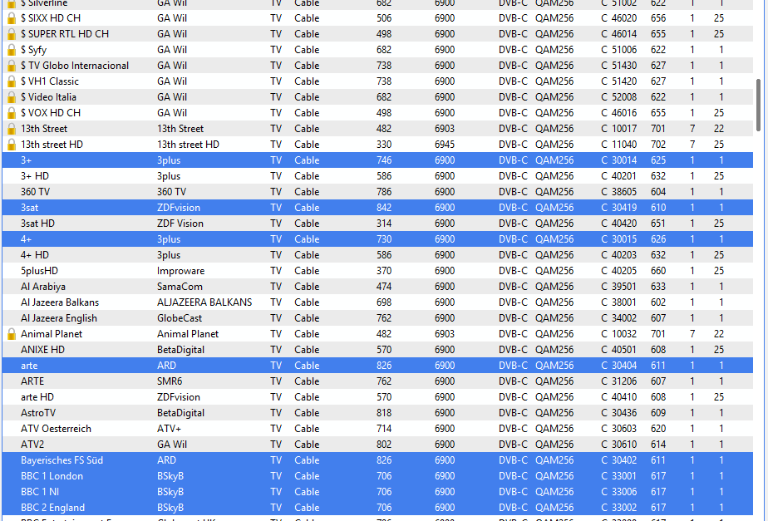Click frequency 842 in the 3sat row

[x=384, y=208]
